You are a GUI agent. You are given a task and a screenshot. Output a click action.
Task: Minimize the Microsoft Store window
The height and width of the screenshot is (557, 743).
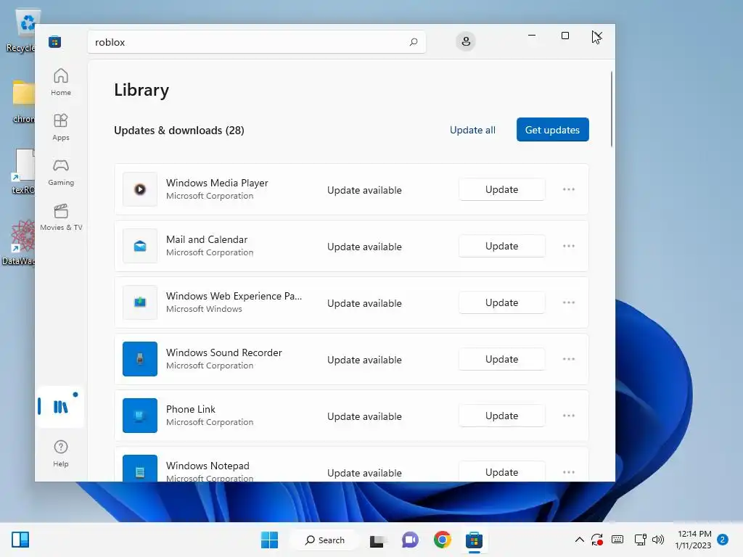click(x=532, y=36)
